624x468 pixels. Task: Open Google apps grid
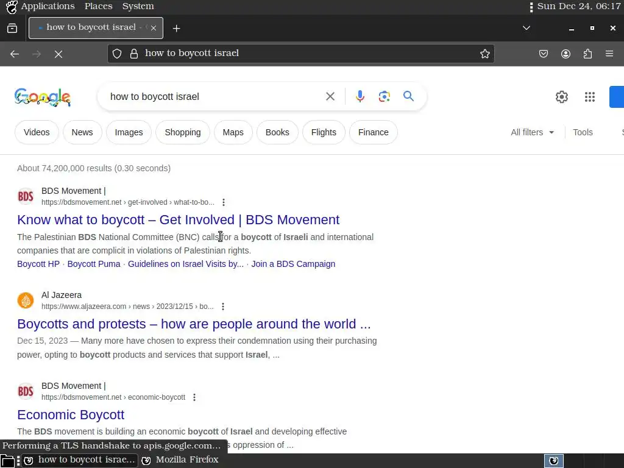coord(589,97)
